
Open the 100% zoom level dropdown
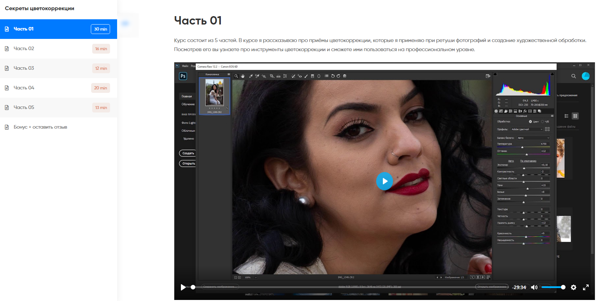[x=256, y=278]
